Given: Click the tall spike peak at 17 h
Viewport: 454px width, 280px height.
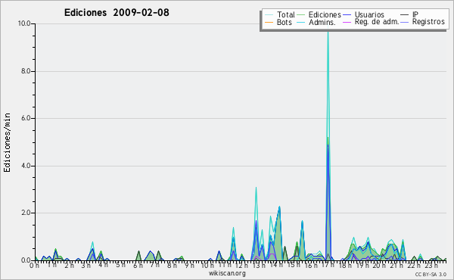Looking at the screenshot, I should pyautogui.click(x=328, y=32).
